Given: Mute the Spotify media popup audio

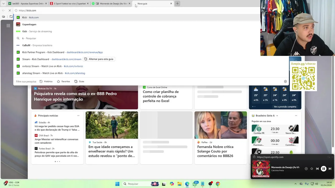Looking at the screenshot, I should [x=312, y=169].
